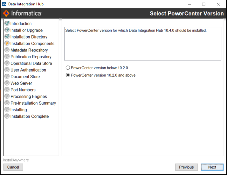Select PowerCenter version 10.2.0 and above
Viewport: 227px width, 175px height.
tap(68, 75)
